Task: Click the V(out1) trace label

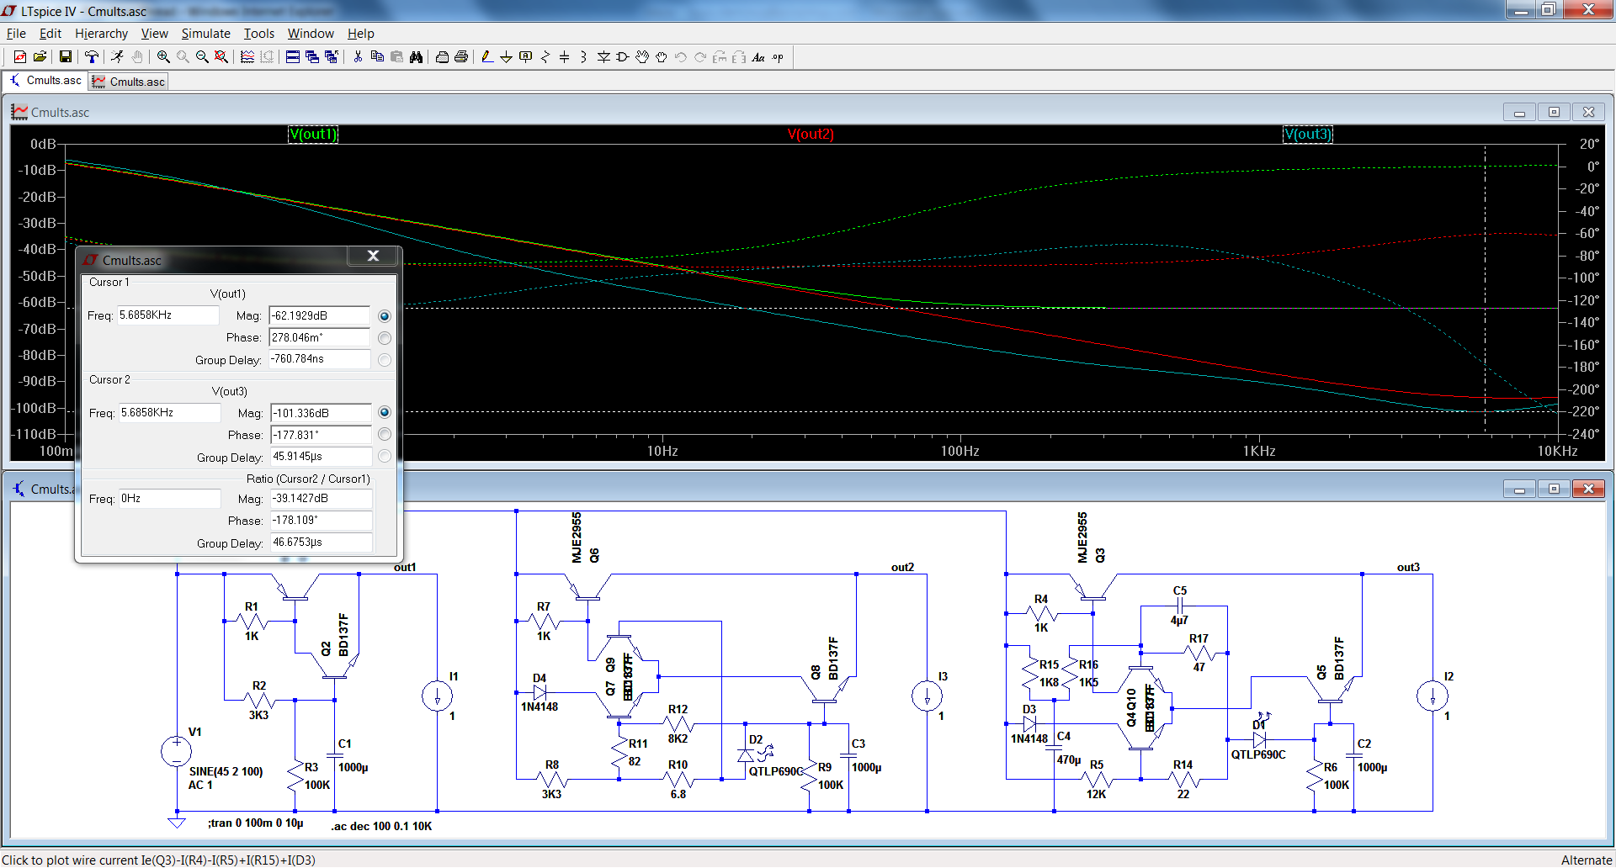Action: pos(313,135)
